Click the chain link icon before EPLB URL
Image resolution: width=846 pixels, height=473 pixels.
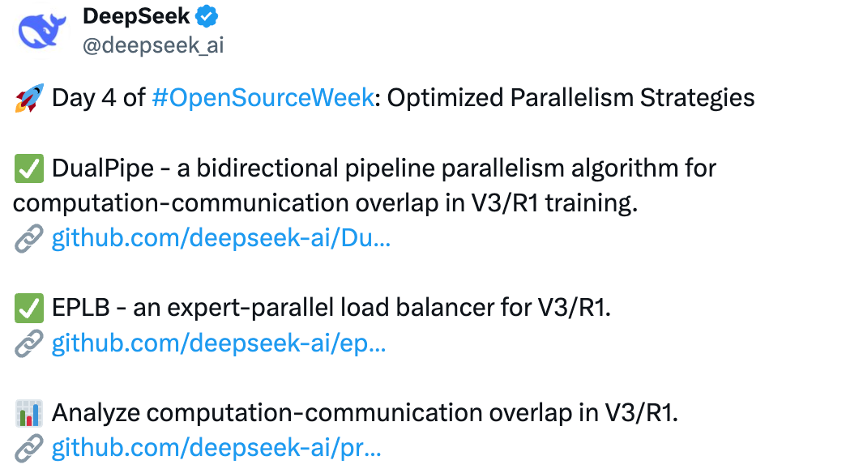pos(28,343)
